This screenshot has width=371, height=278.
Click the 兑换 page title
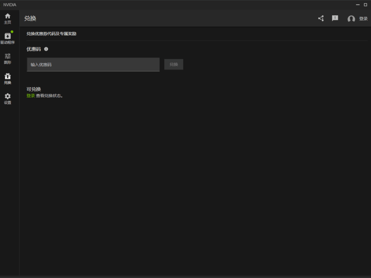[30, 18]
